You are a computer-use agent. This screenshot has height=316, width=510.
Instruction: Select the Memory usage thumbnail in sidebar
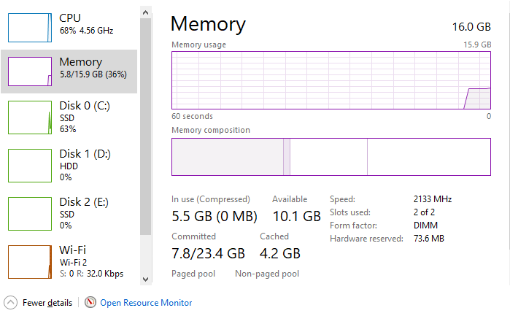click(29, 71)
